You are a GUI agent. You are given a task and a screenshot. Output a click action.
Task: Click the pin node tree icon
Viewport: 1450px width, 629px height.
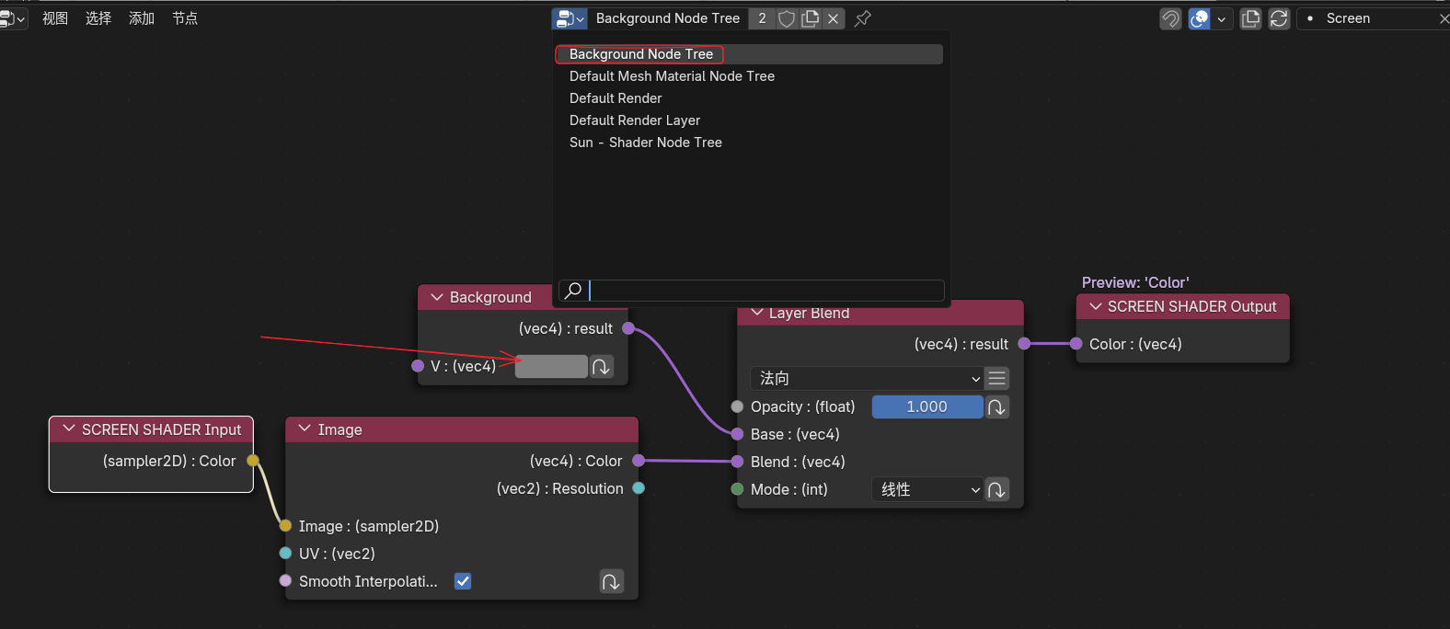(862, 18)
